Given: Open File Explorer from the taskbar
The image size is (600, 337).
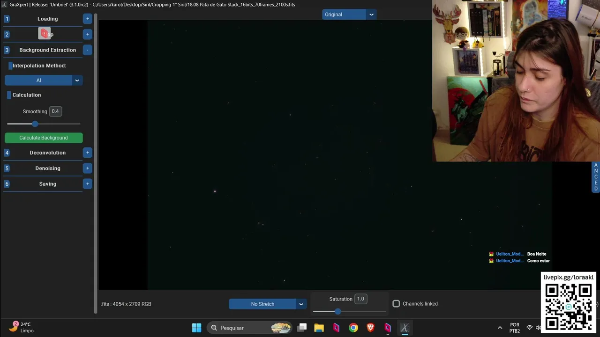Looking at the screenshot, I should (319, 328).
